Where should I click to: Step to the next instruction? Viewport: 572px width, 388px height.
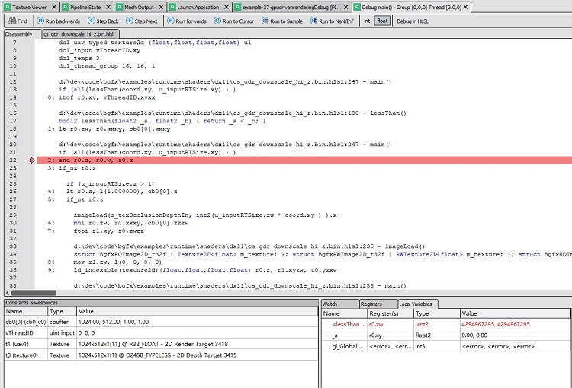click(142, 21)
